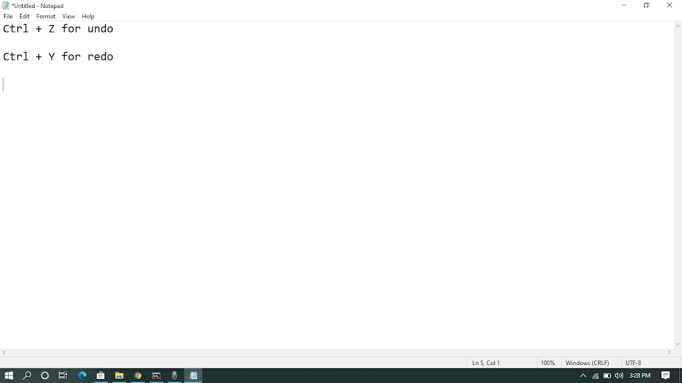Open File Explorer from the taskbar
The width and height of the screenshot is (682, 383).
[x=119, y=376]
